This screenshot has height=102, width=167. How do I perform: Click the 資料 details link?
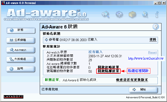click(x=153, y=39)
